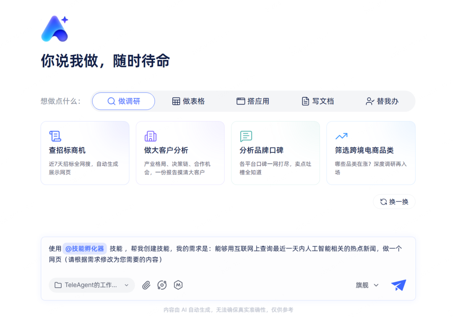Image resolution: width=453 pixels, height=317 pixels.
Task: Open the TeleAgent的工作 workspace dropdown
Action: pos(92,285)
